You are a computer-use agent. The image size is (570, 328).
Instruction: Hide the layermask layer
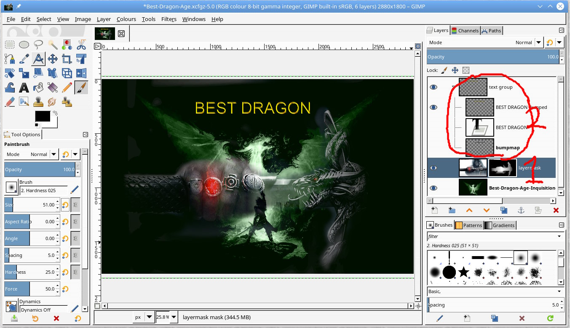434,168
